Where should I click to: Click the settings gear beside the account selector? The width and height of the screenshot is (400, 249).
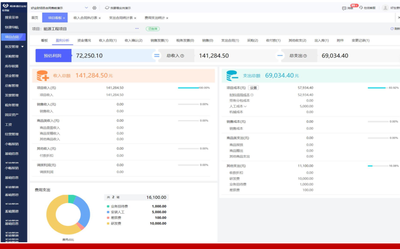(x=94, y=8)
